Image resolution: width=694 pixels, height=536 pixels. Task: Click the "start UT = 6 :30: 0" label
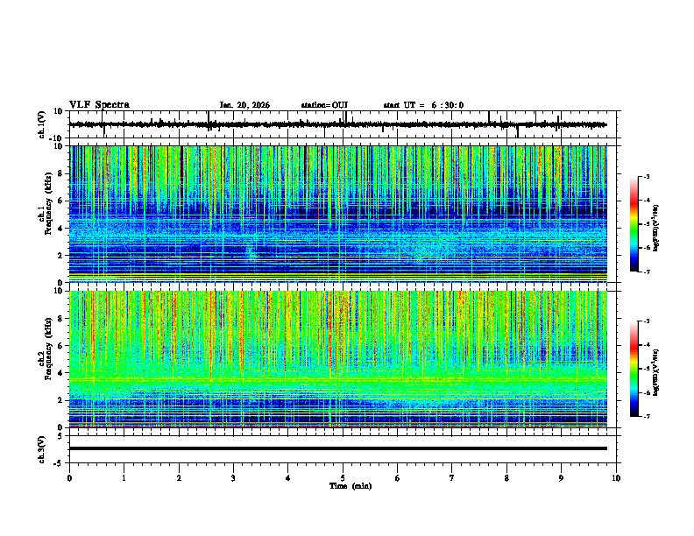(423, 105)
